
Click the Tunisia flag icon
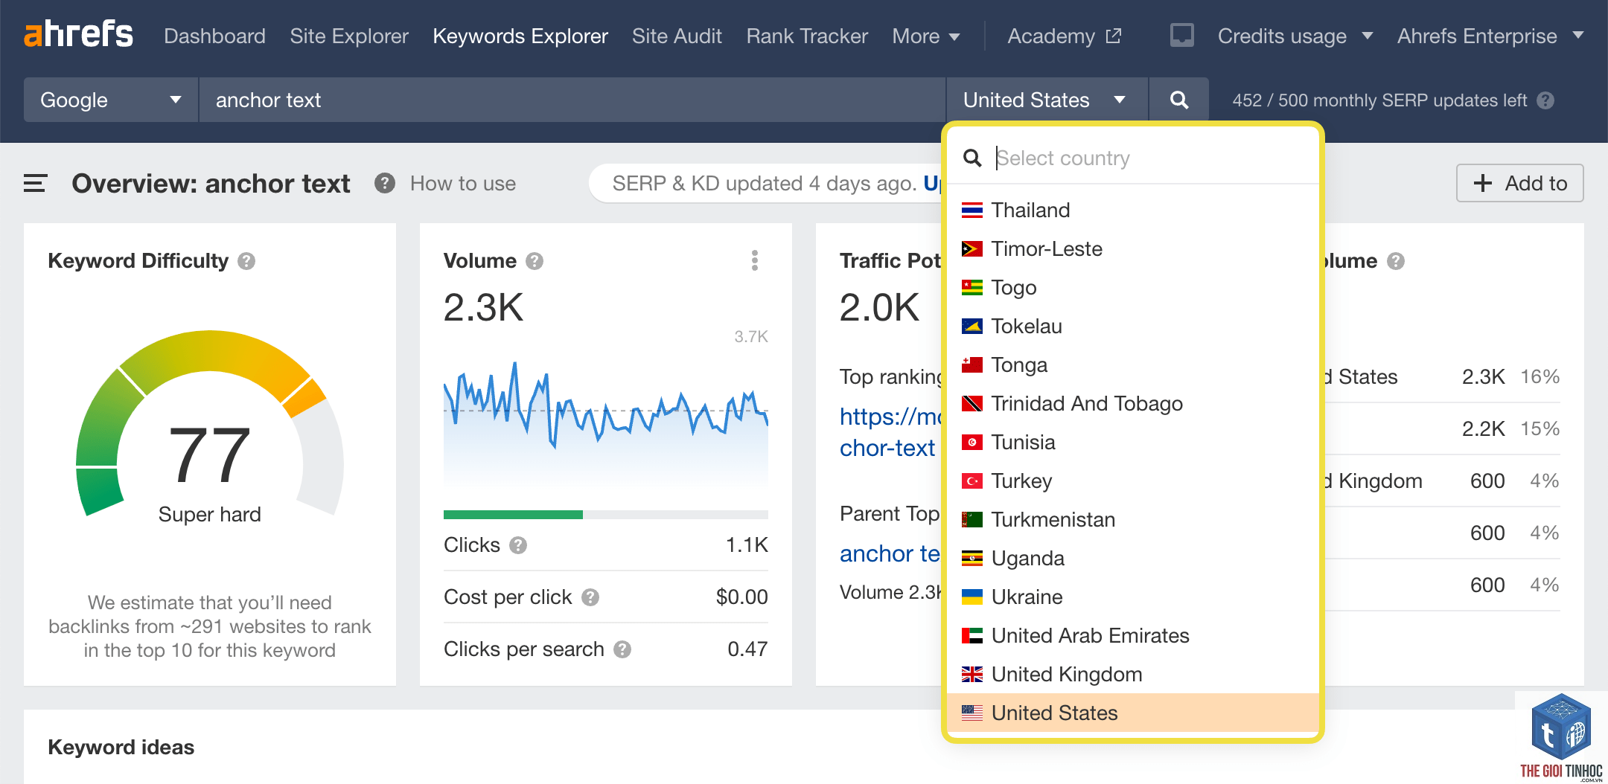point(971,443)
